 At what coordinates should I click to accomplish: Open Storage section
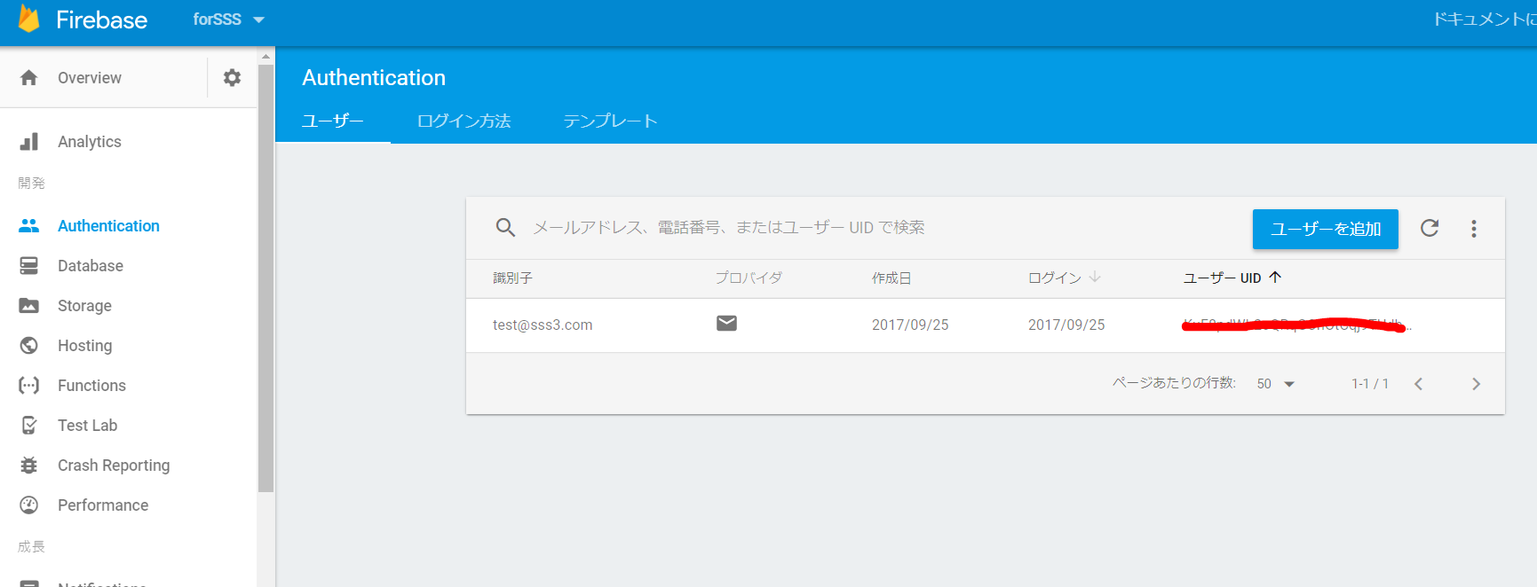84,306
